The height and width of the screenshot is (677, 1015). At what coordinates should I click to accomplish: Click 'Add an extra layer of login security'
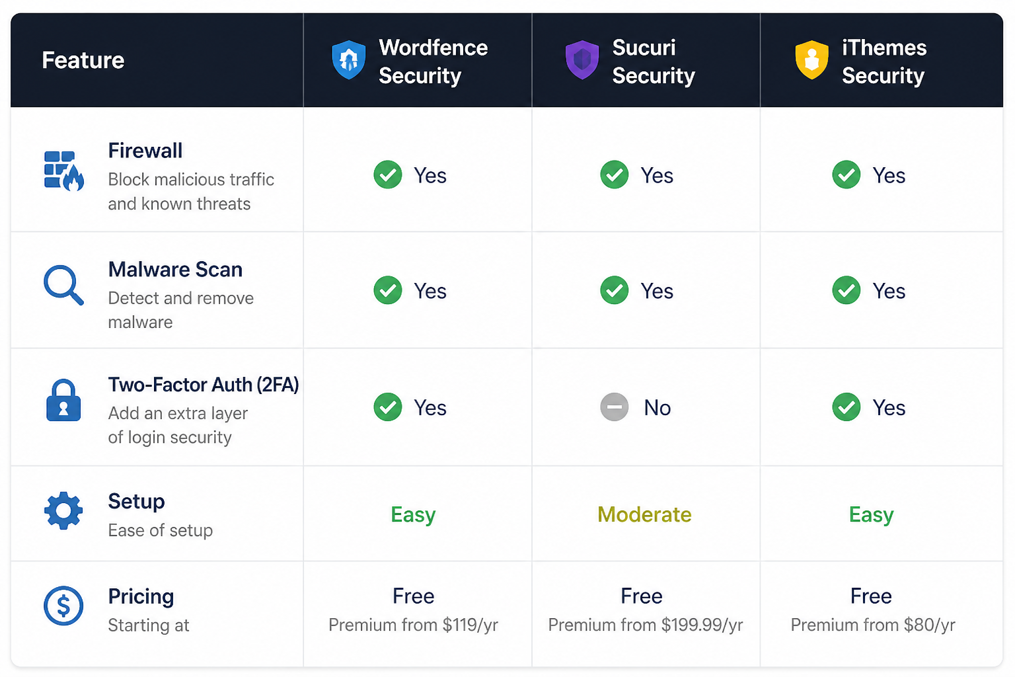click(178, 425)
